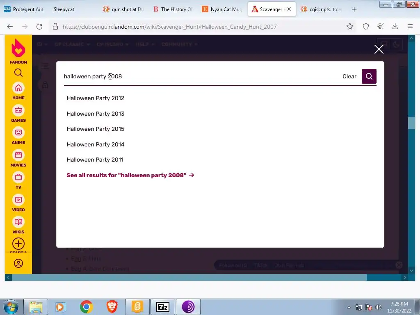Click the horizontal scrollbar right arrow
This screenshot has width=420, height=315.
pyautogui.click(x=405, y=278)
